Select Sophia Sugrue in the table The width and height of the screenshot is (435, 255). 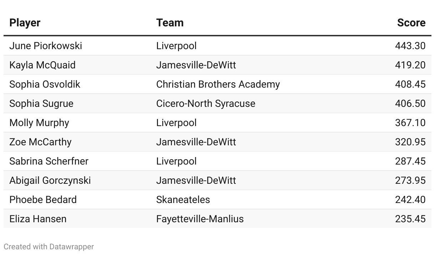tap(41, 104)
